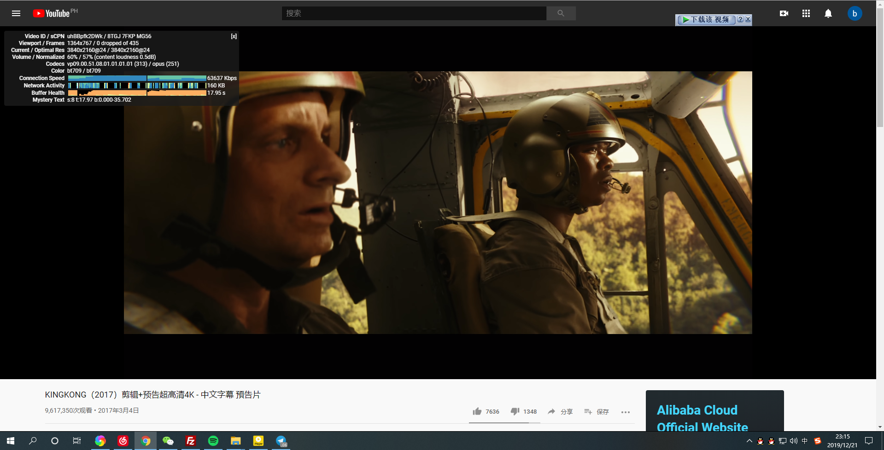Dislike the video with 1348 dislikes
Viewport: 884px width, 450px height.
click(x=524, y=411)
